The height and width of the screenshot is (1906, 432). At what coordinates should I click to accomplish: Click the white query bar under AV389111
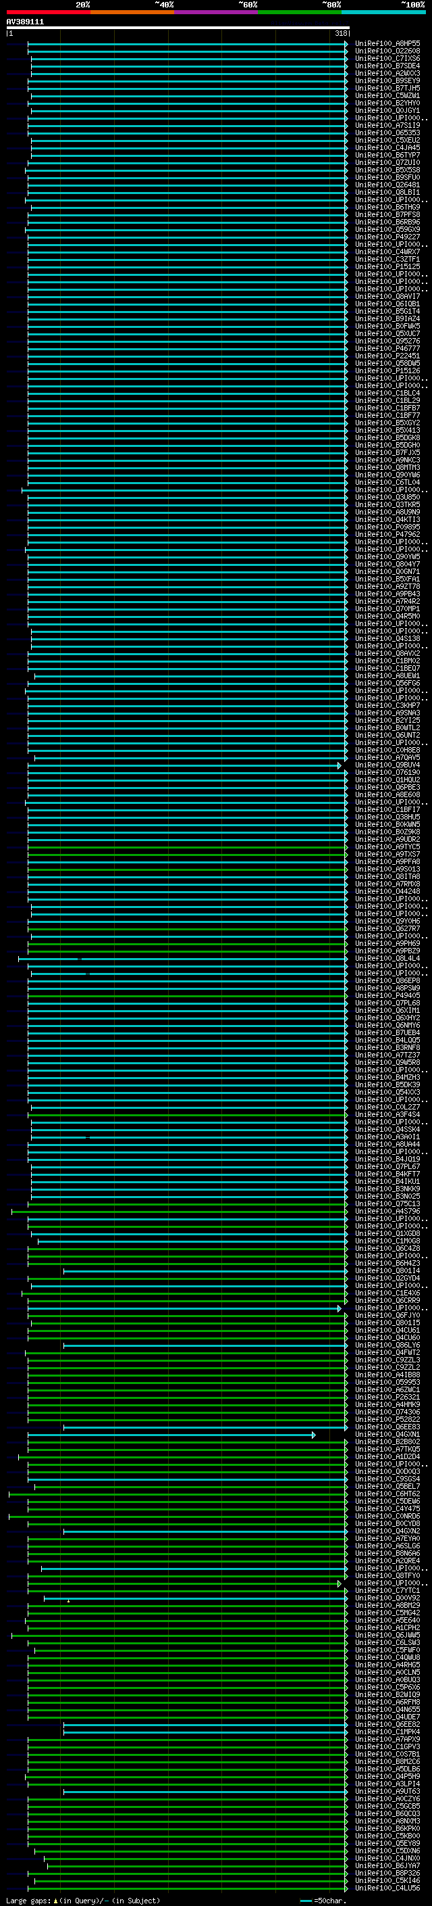click(x=178, y=27)
